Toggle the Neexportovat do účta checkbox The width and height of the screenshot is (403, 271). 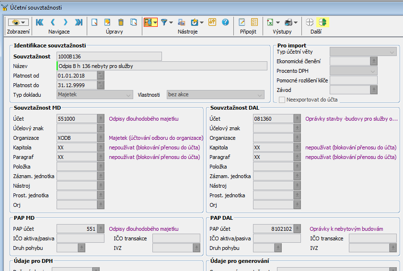click(x=282, y=99)
